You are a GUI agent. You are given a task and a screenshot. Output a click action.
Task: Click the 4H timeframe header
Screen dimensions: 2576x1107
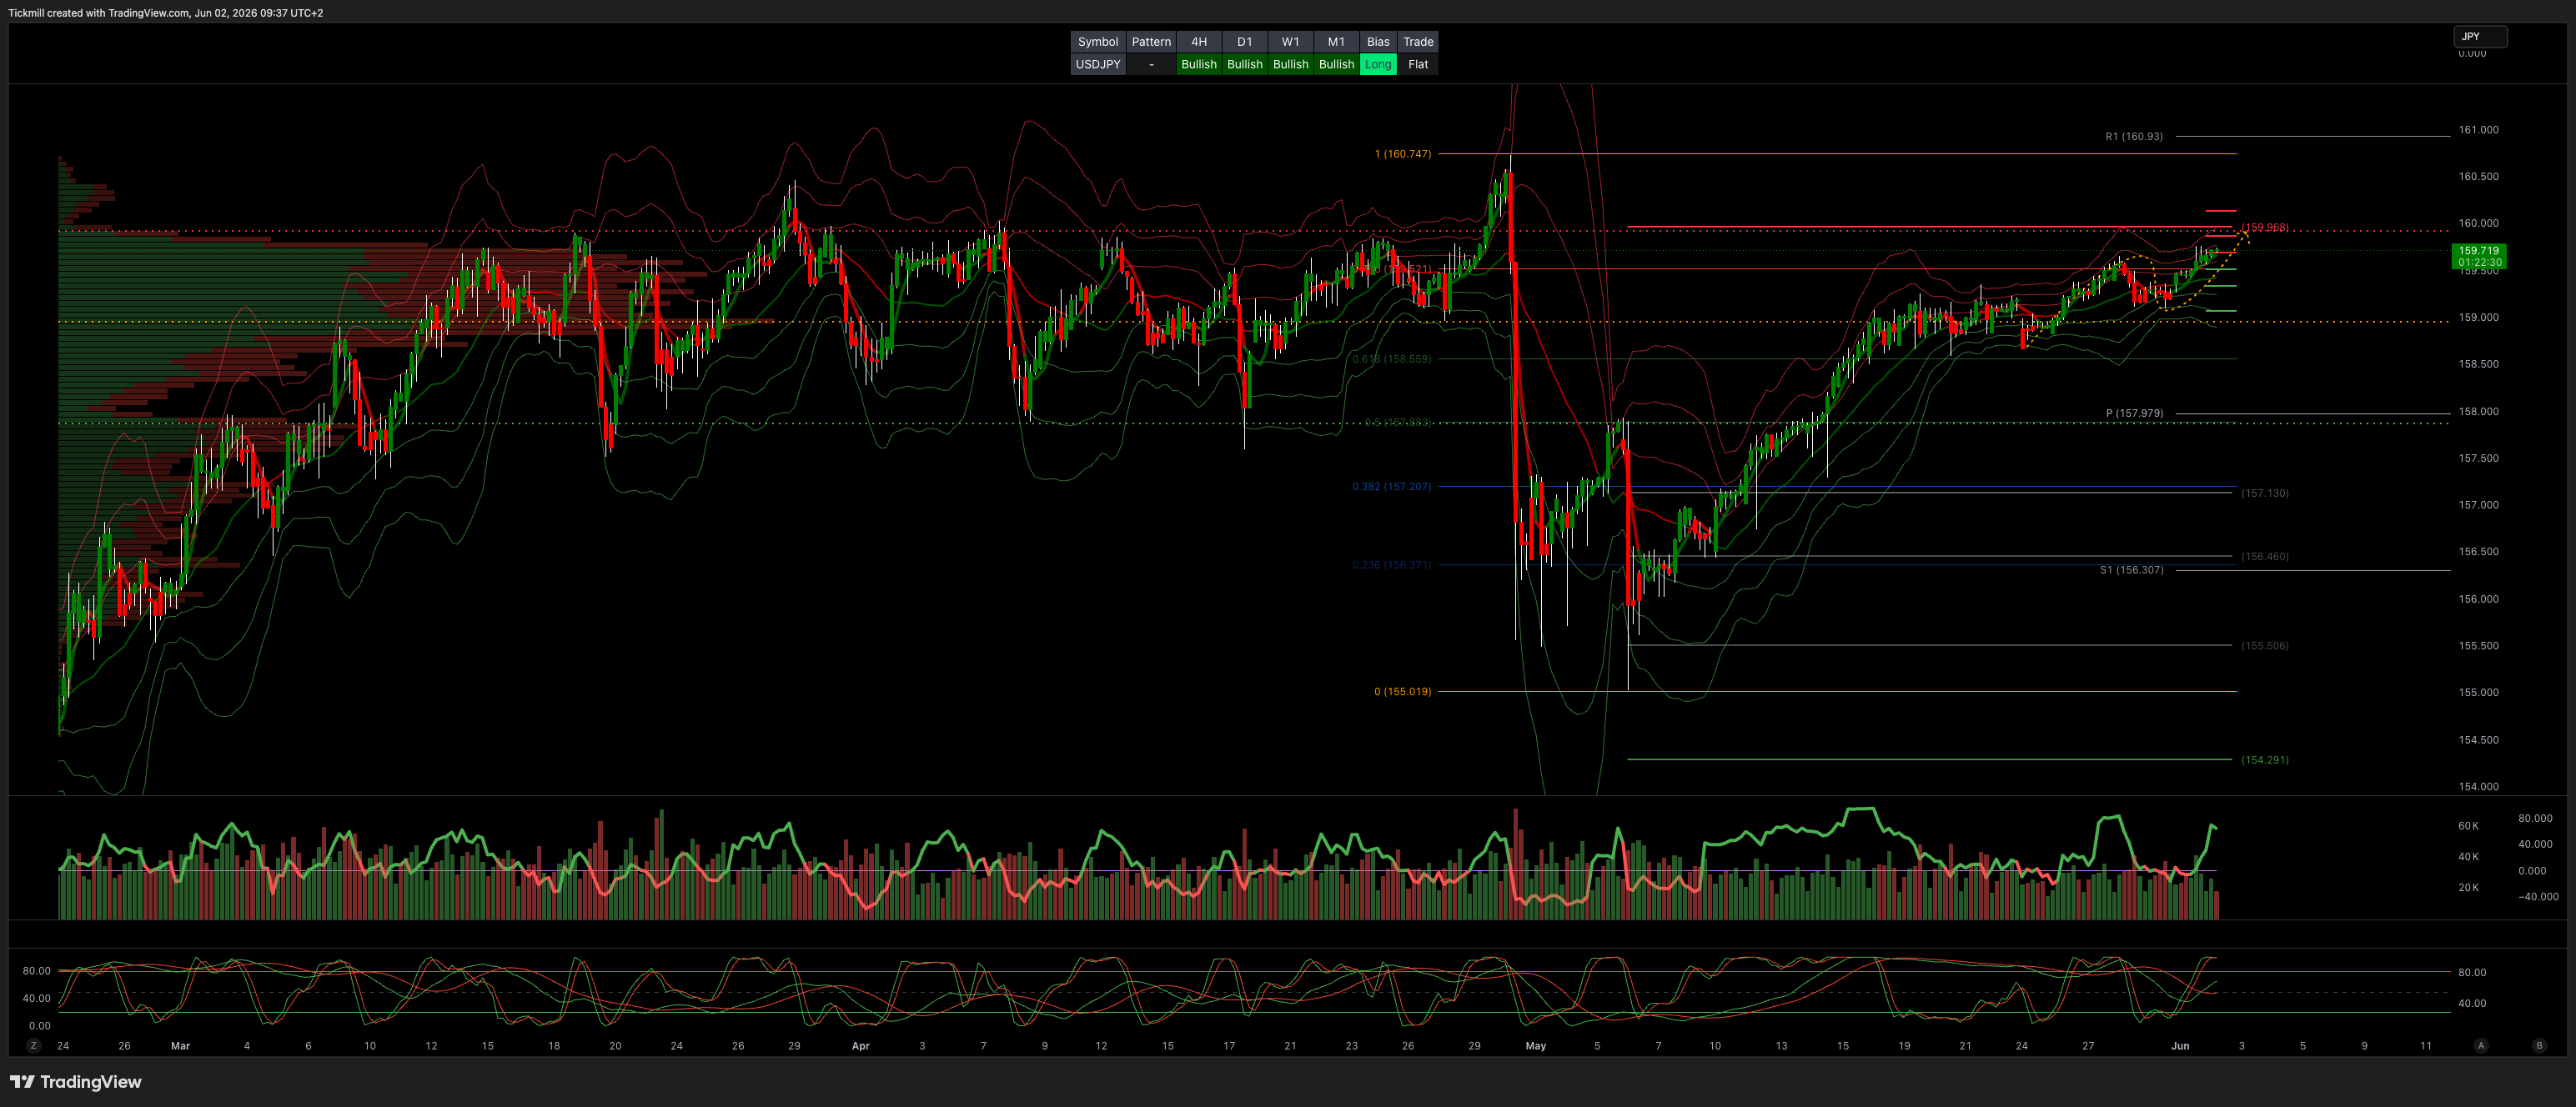click(1199, 42)
